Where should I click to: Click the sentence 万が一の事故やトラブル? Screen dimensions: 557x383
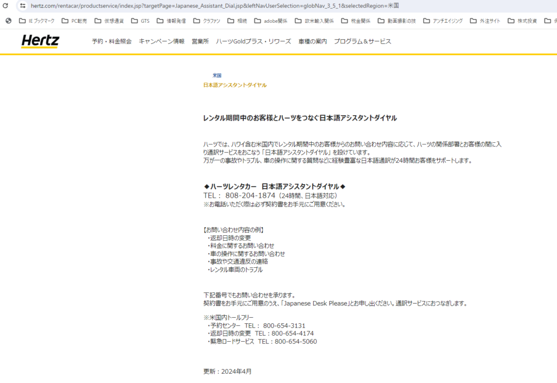(x=337, y=161)
